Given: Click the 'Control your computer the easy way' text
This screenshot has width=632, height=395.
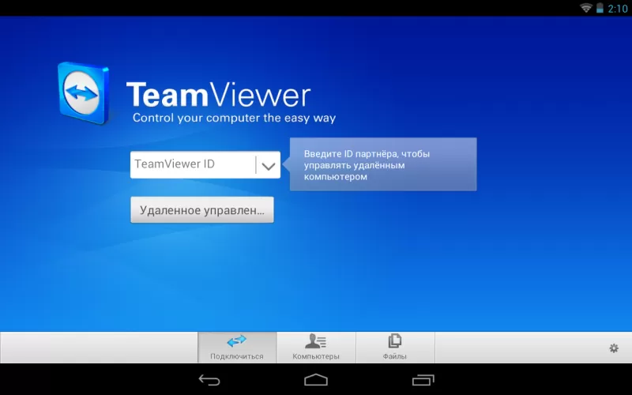Looking at the screenshot, I should coord(234,118).
